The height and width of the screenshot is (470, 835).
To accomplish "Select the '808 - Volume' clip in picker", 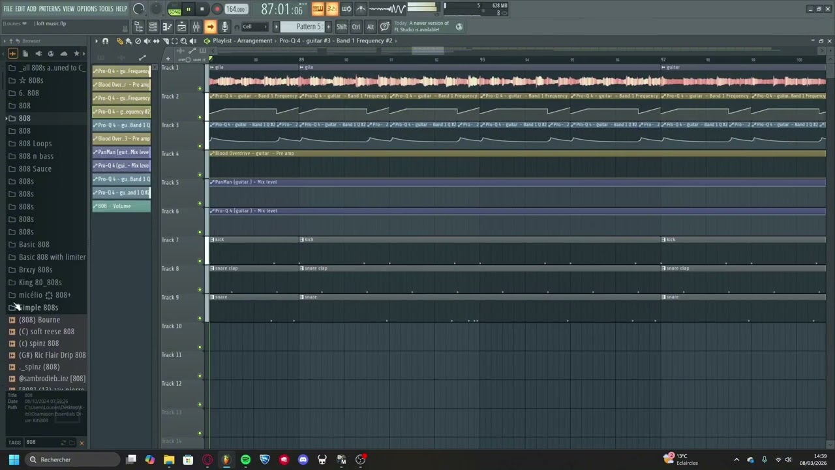I will pos(121,206).
